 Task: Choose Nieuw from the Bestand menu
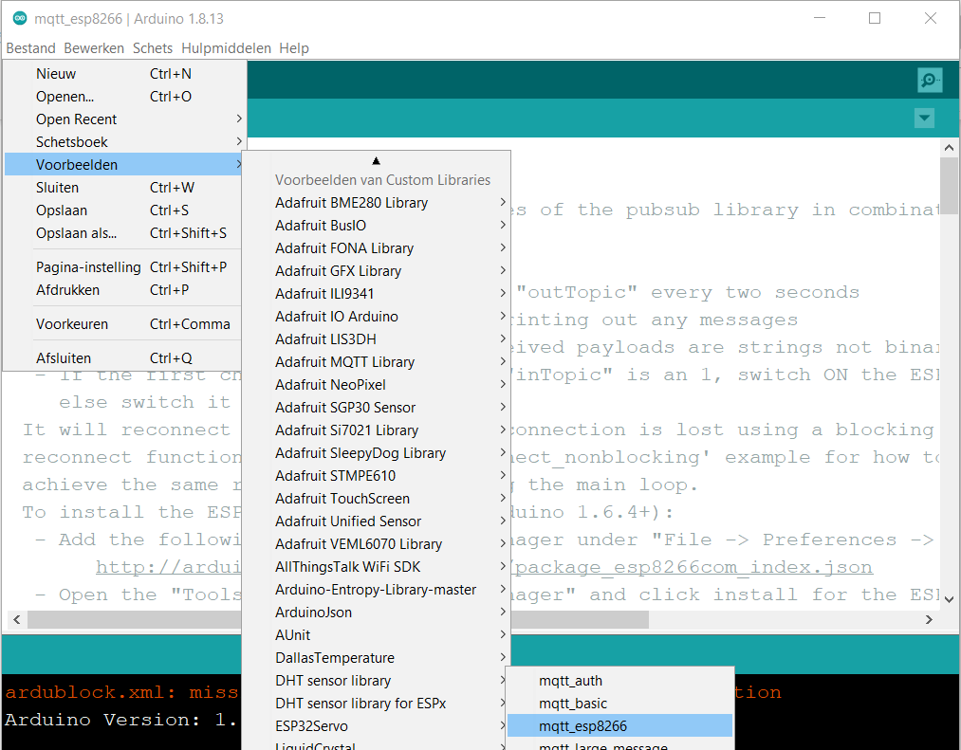click(x=122, y=74)
